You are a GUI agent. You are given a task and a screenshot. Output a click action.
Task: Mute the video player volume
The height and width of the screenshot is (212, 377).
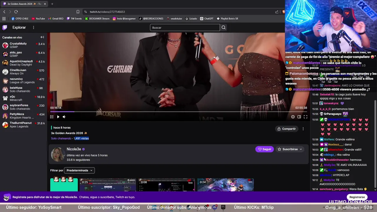pyautogui.click(x=64, y=117)
